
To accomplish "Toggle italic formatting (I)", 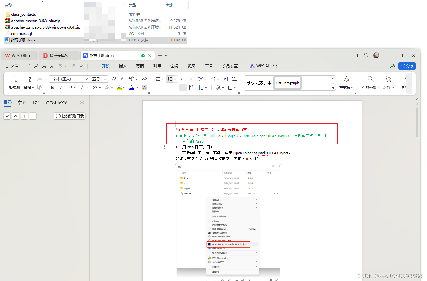I will point(61,88).
